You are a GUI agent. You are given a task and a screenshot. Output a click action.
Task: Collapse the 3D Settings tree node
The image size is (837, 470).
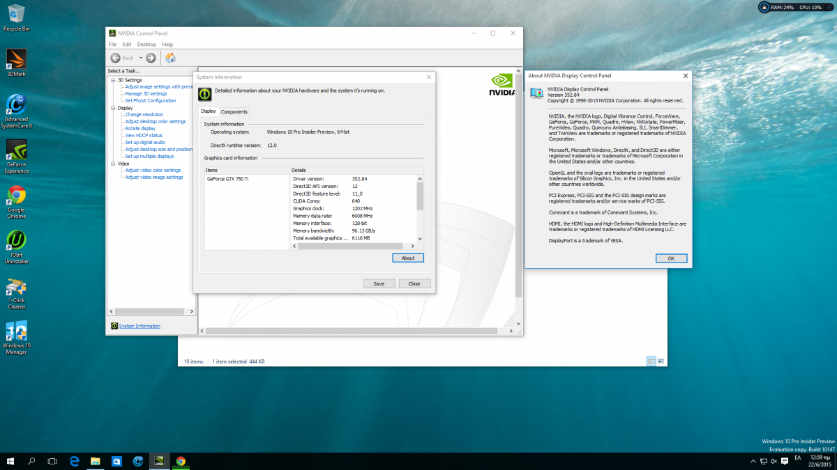pyautogui.click(x=112, y=80)
